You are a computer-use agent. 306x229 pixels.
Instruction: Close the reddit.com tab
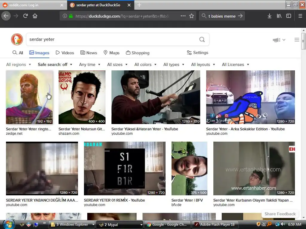pos(62,5)
